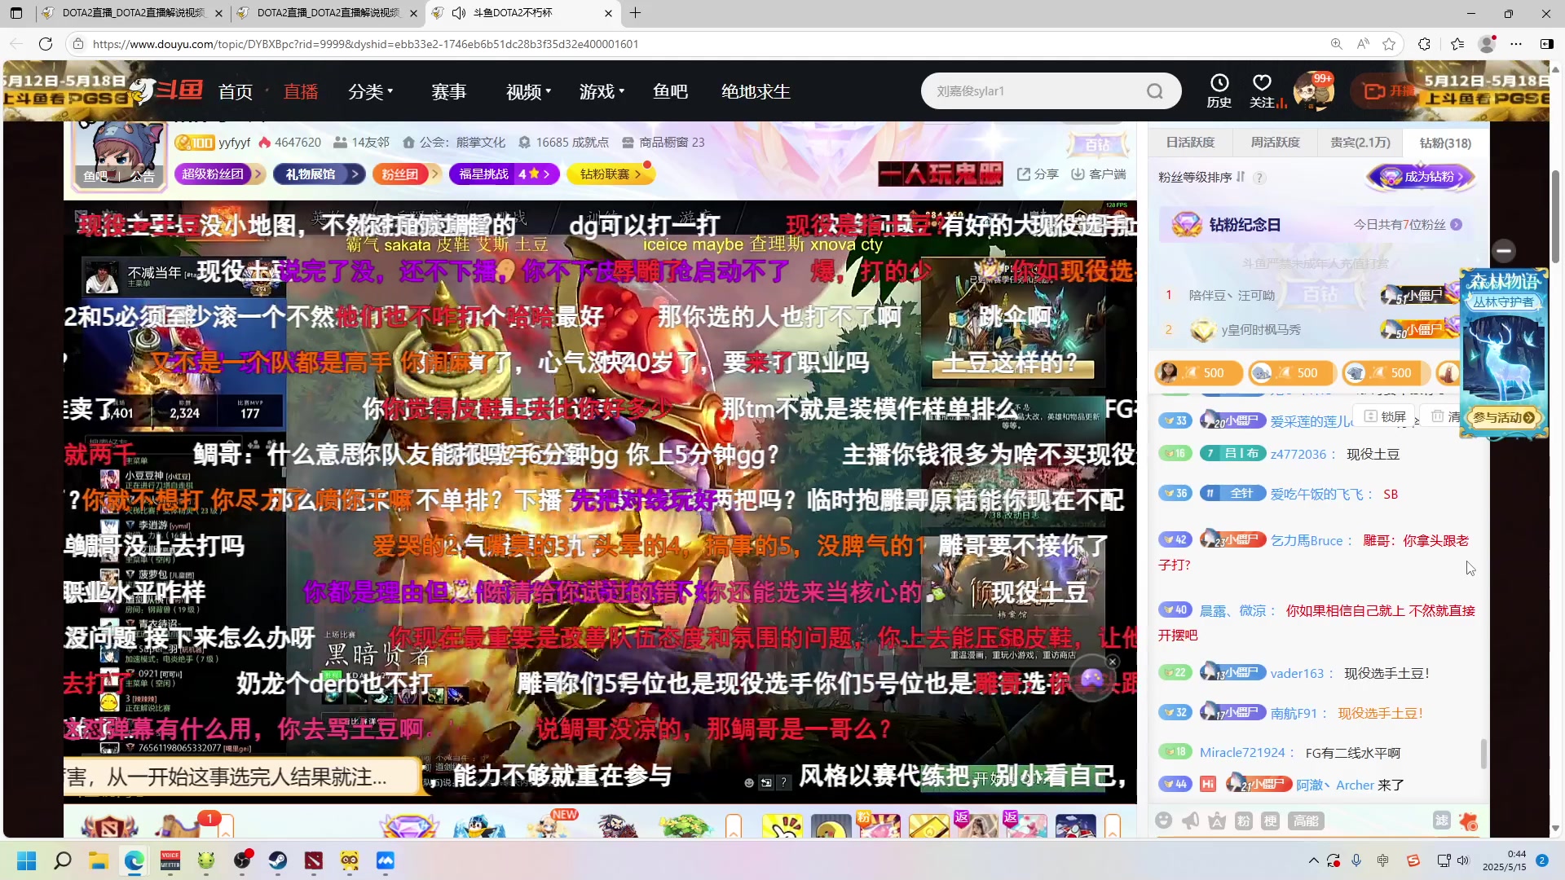Open 超级粉丝团 badge
1565x880 pixels.
219,174
